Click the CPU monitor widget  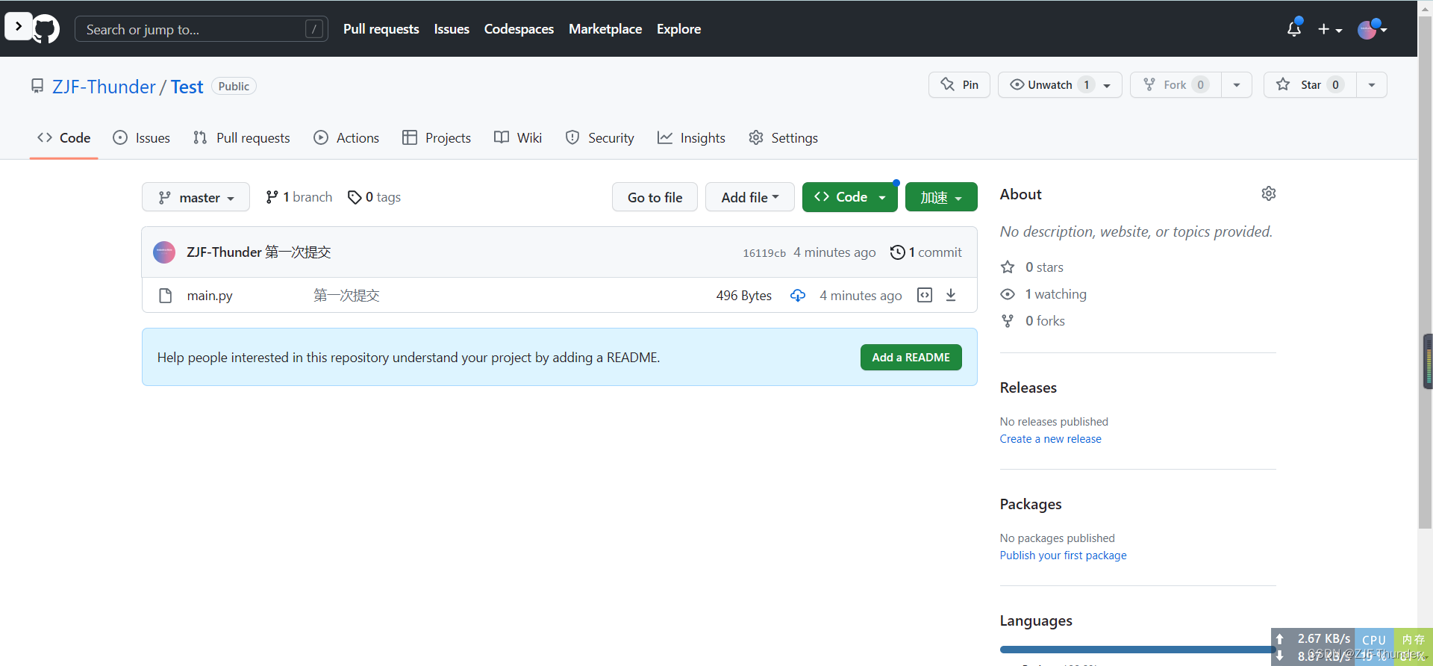click(x=1374, y=647)
